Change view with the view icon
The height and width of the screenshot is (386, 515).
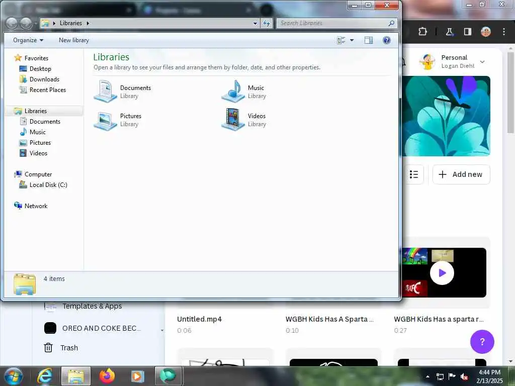click(x=341, y=40)
